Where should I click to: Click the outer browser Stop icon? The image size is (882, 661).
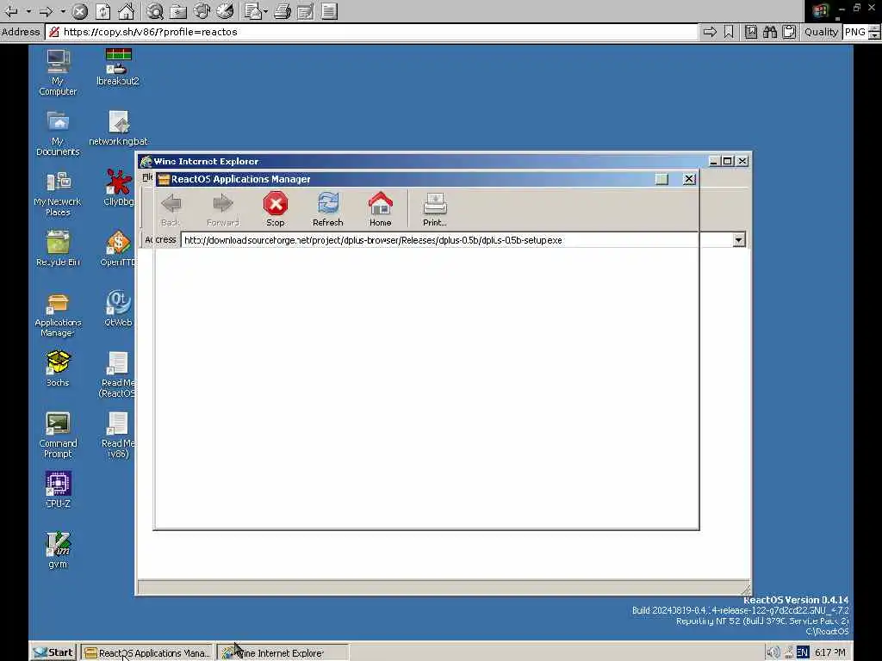[80, 10]
